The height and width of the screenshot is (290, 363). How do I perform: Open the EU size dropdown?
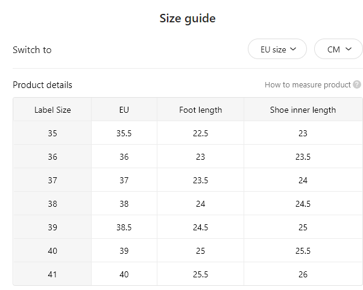277,49
